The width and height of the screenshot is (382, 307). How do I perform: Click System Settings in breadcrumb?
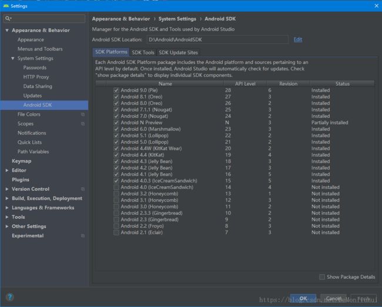click(x=177, y=19)
